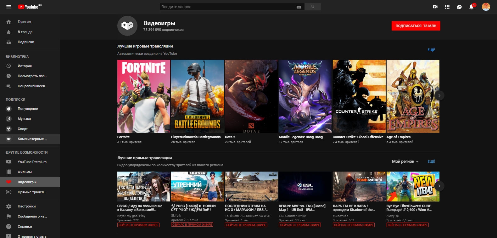Click the Музыка channel icon
The width and height of the screenshot is (497, 238).
pos(9,119)
